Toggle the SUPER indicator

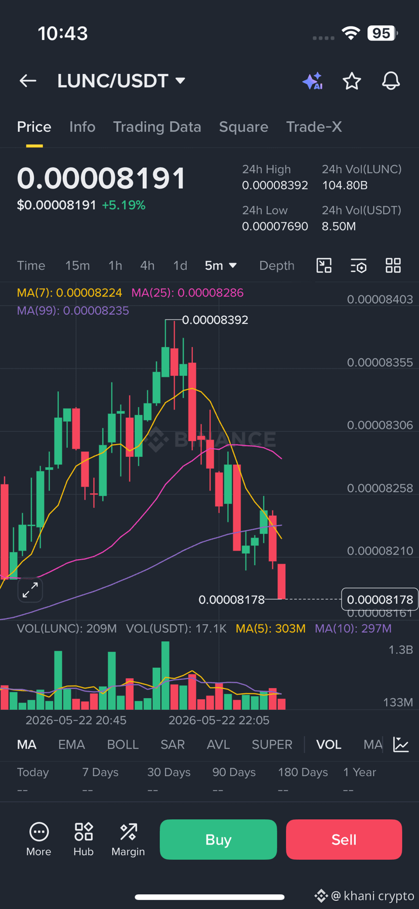click(272, 744)
